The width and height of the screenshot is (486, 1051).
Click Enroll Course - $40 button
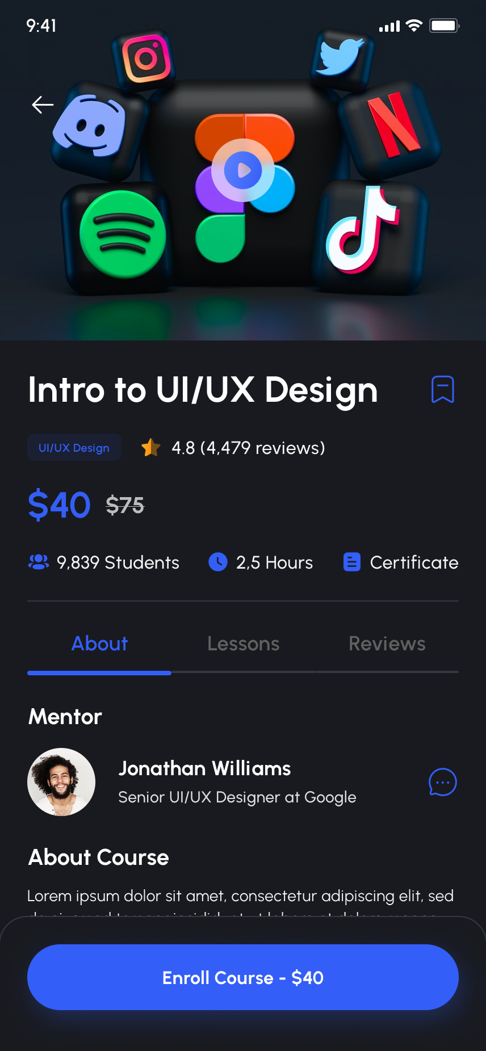tap(243, 977)
